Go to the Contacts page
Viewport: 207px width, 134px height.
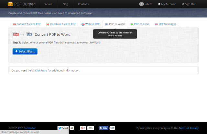click(x=83, y=4)
